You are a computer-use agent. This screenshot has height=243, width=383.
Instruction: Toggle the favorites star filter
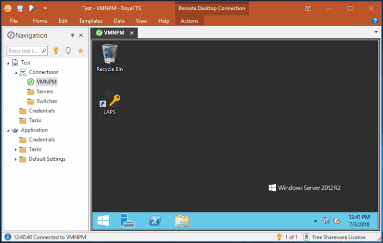[81, 51]
